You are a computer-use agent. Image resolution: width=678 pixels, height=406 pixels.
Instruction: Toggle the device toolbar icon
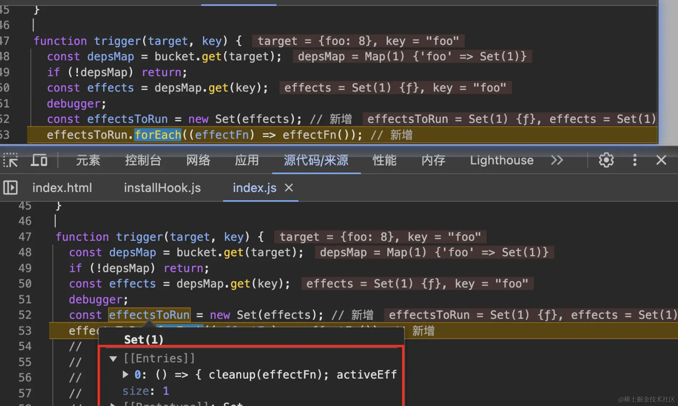39,160
